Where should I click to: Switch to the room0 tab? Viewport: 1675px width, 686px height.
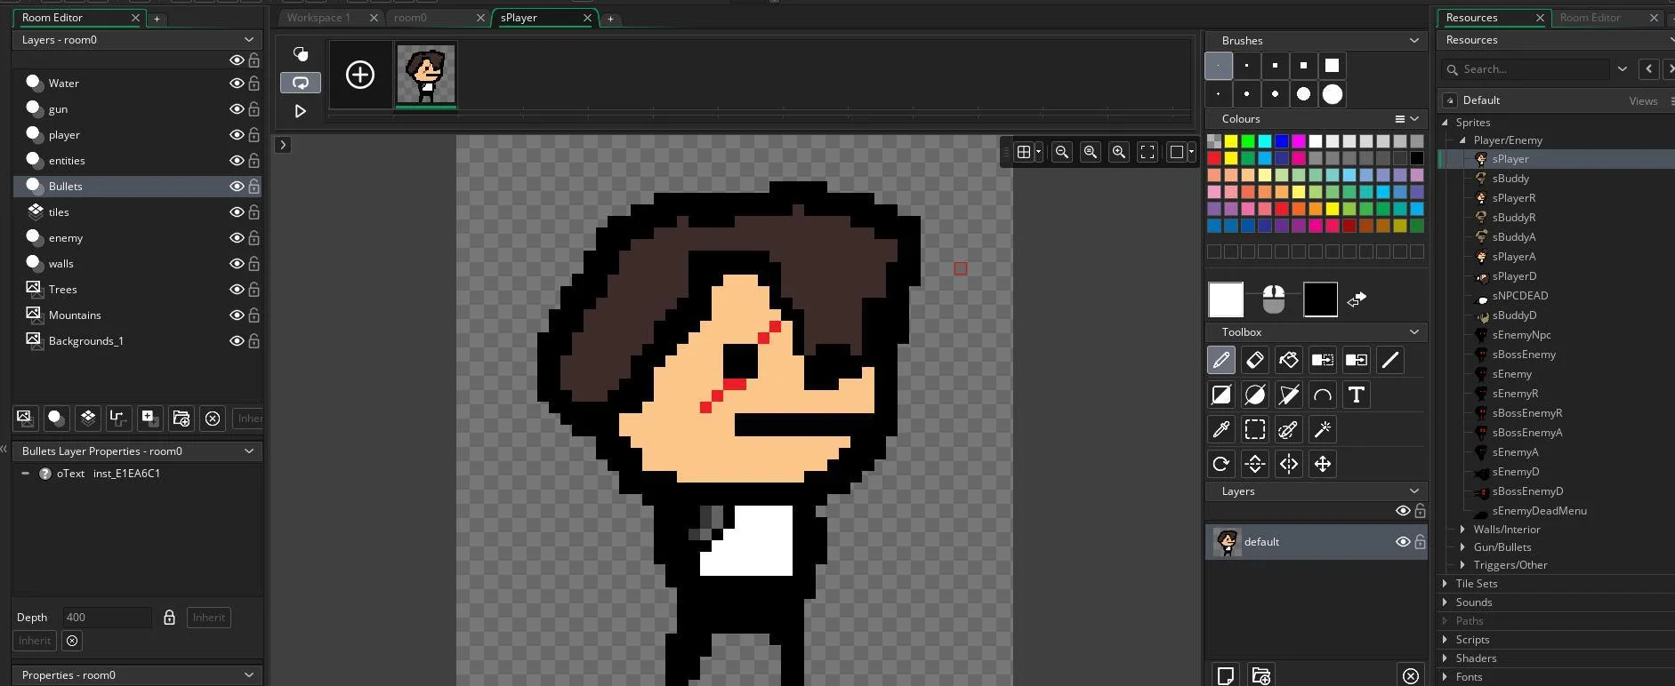coord(410,18)
